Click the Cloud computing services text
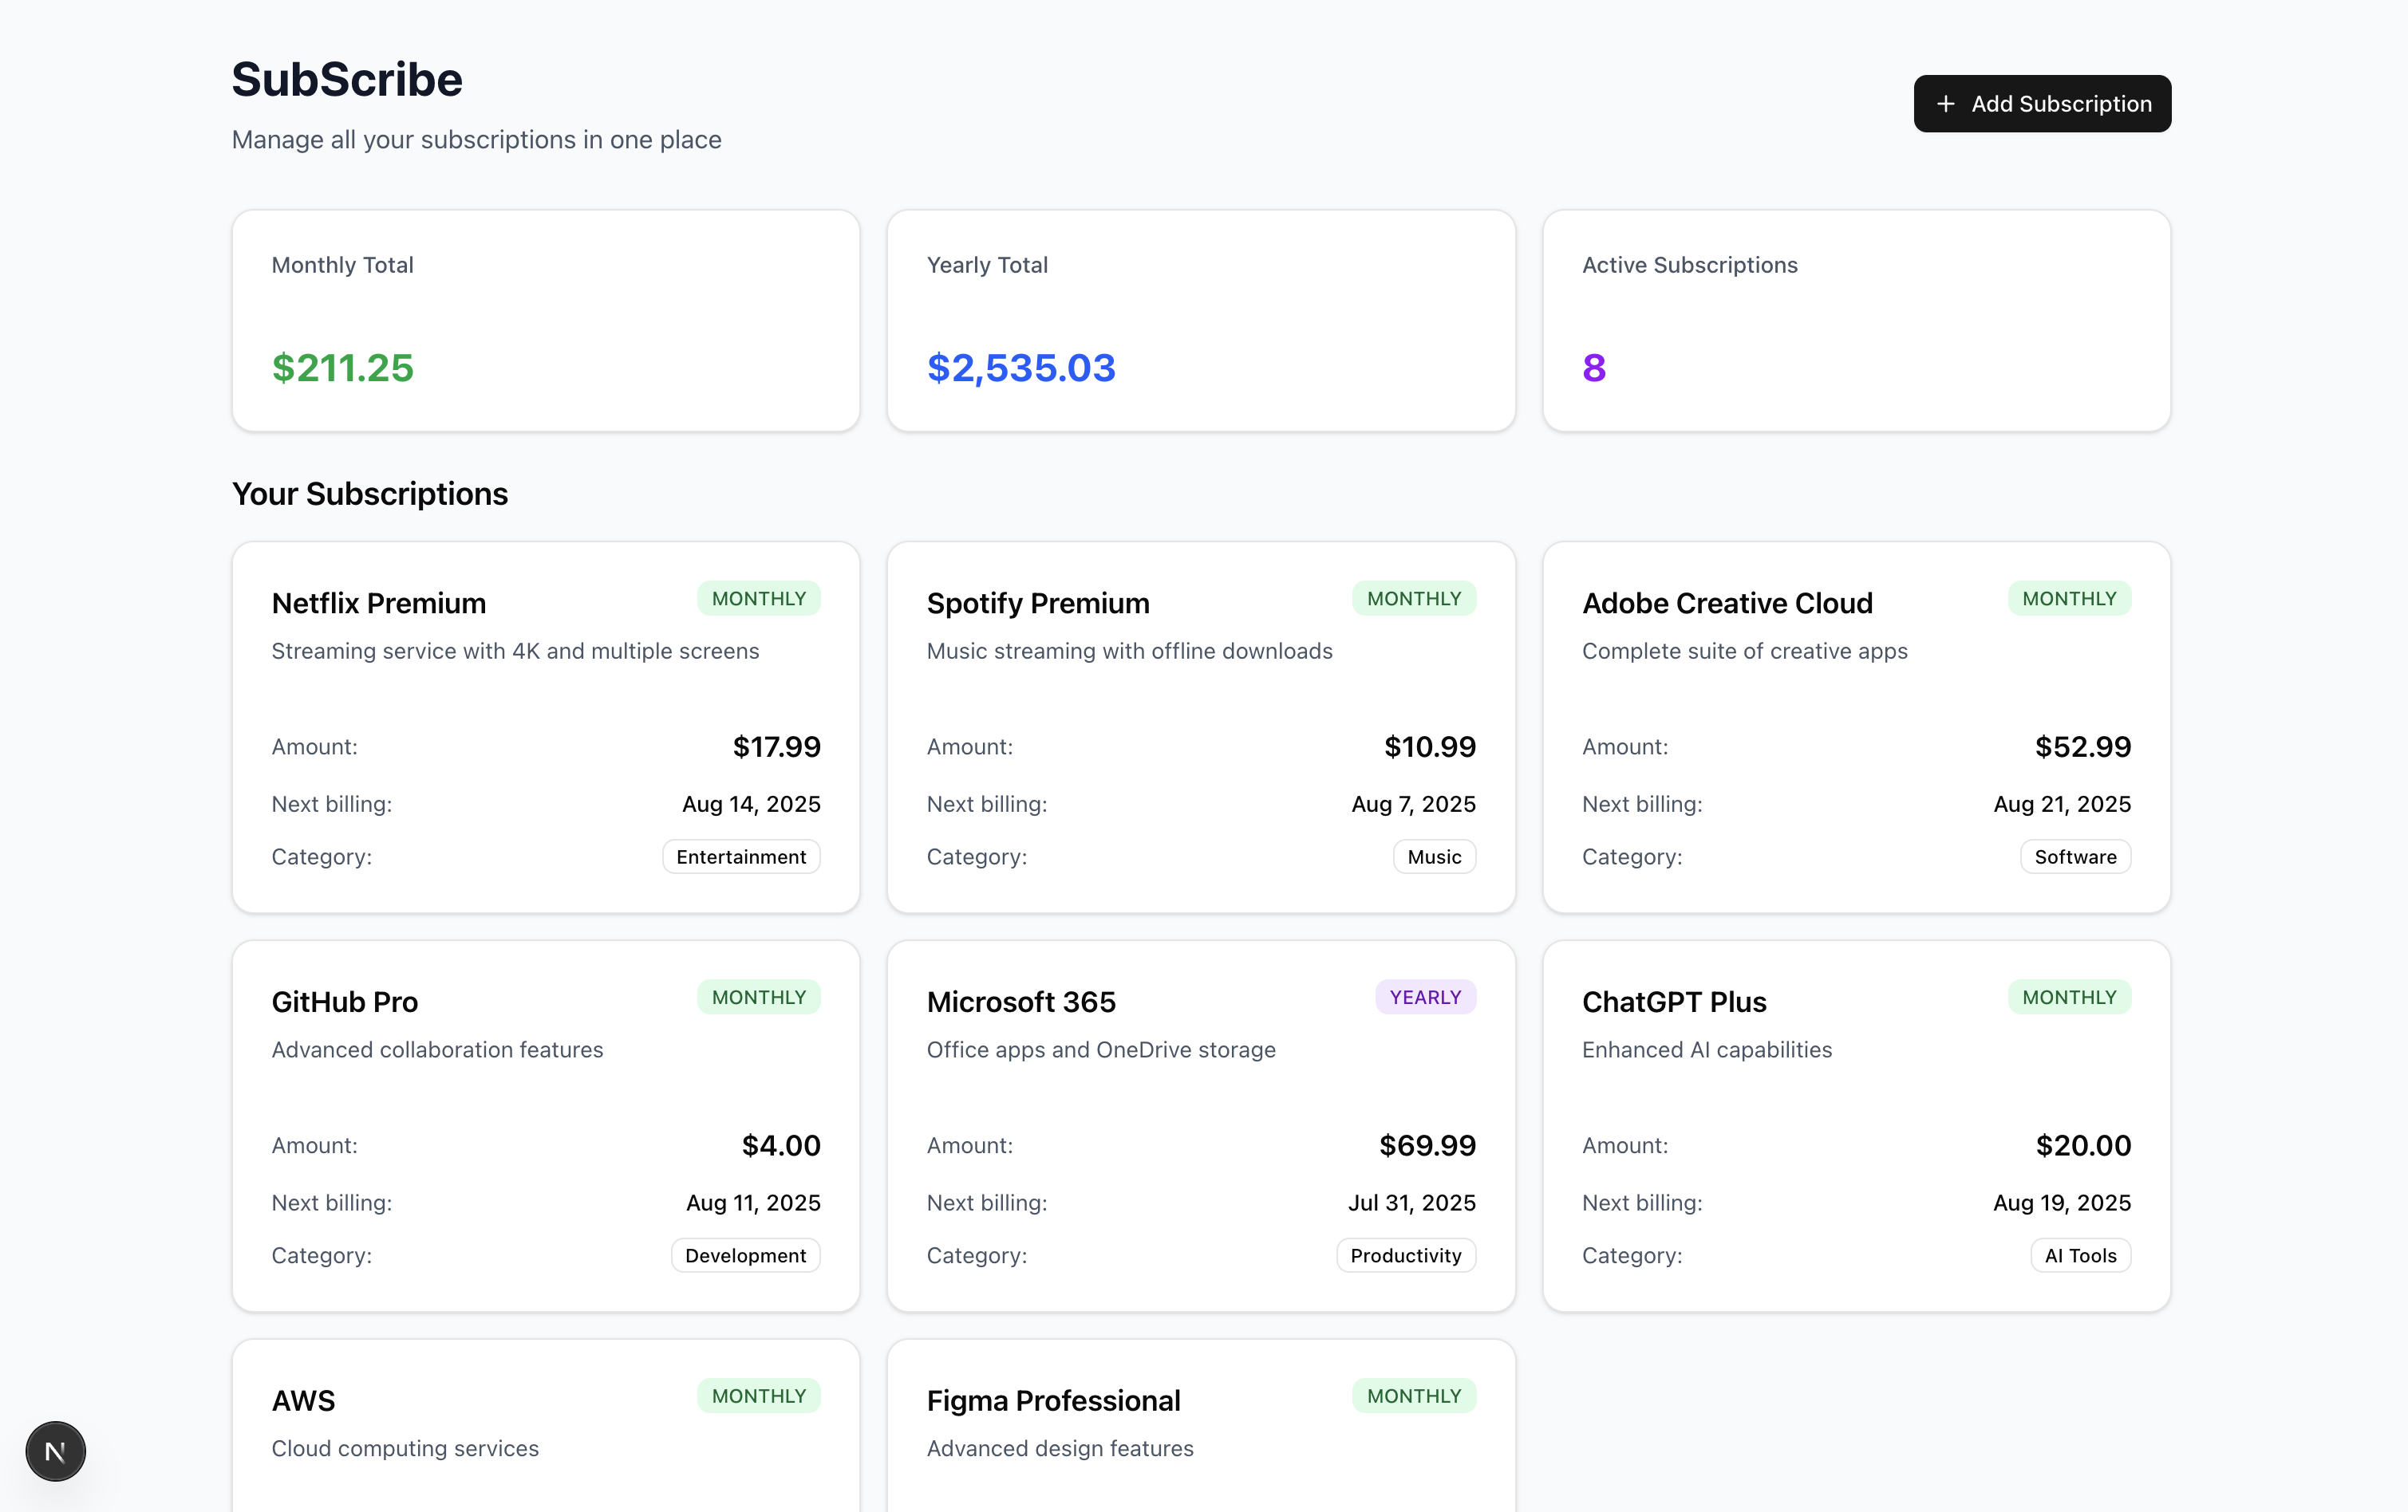The height and width of the screenshot is (1512, 2408). click(x=405, y=1449)
